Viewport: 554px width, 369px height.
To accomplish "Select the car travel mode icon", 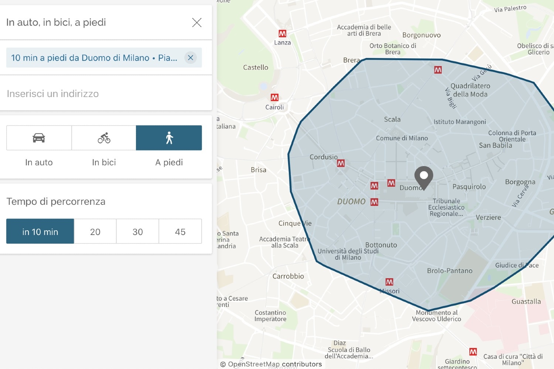I will point(39,138).
